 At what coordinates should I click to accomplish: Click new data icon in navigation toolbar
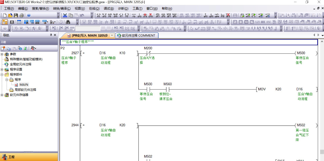(x=3, y=48)
